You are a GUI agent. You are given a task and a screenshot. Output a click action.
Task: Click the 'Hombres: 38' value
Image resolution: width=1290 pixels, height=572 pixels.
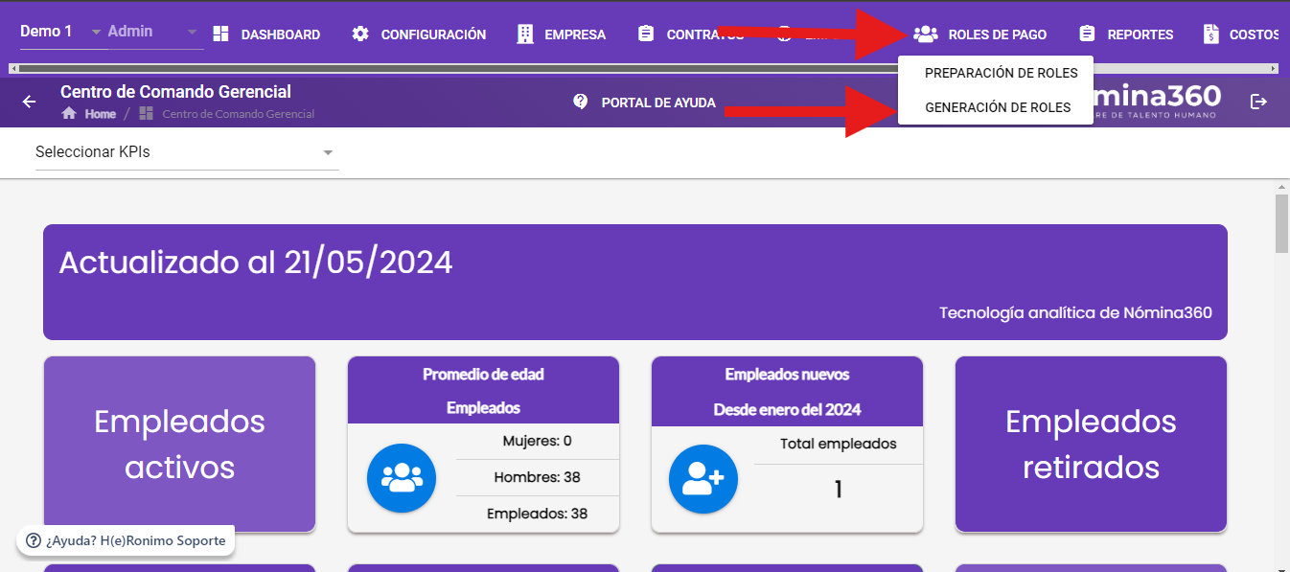coord(537,477)
